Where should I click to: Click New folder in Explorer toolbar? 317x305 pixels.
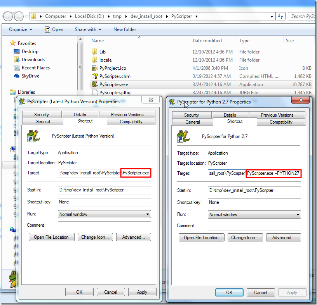(x=125, y=29)
